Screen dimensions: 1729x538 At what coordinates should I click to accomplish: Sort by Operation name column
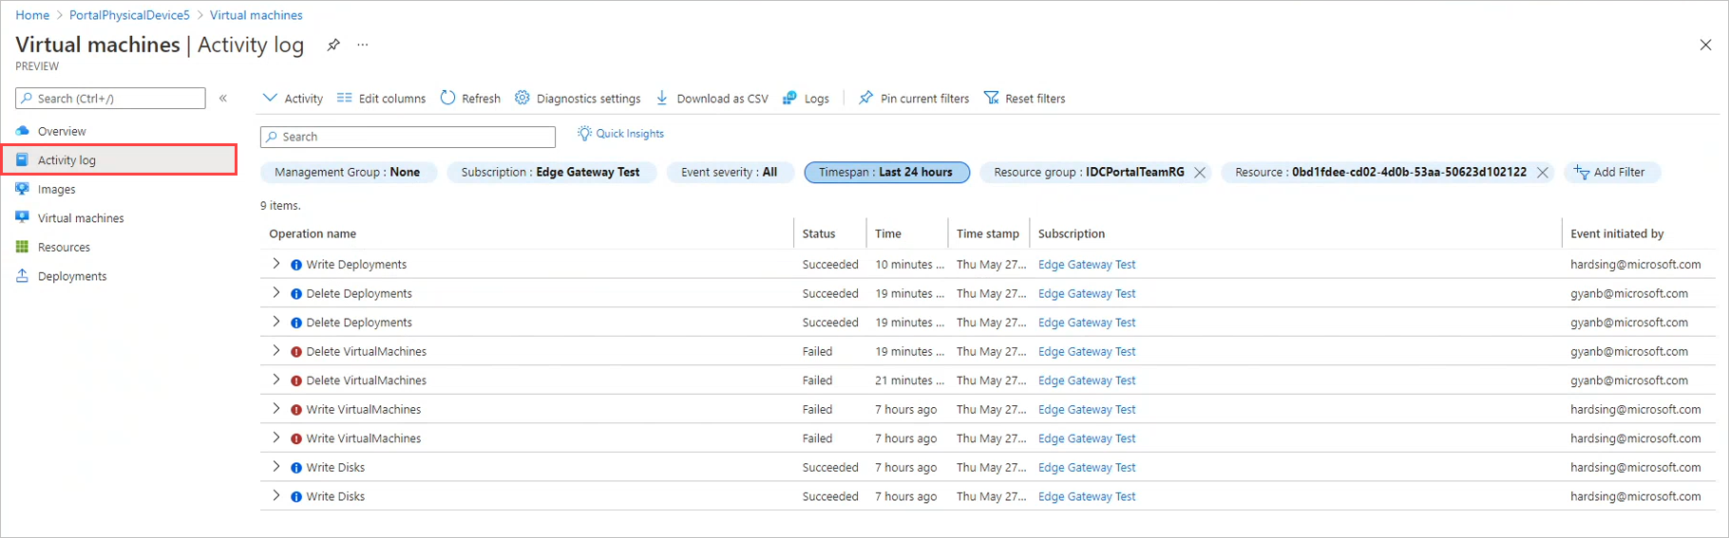(x=313, y=233)
